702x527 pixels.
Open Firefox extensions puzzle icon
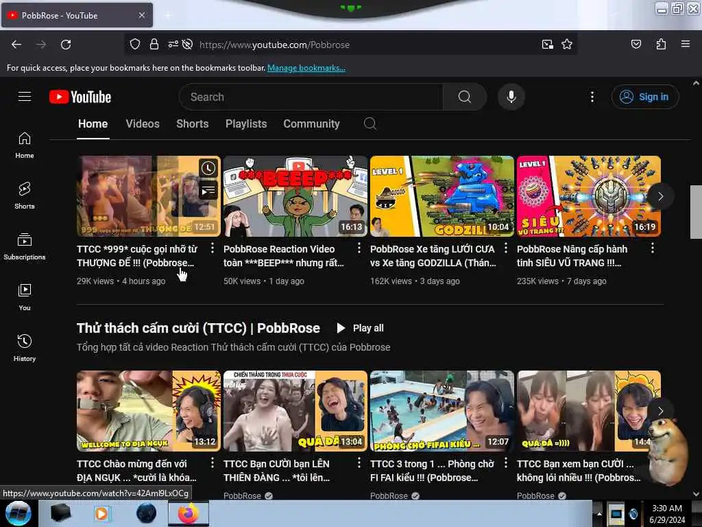pyautogui.click(x=661, y=45)
